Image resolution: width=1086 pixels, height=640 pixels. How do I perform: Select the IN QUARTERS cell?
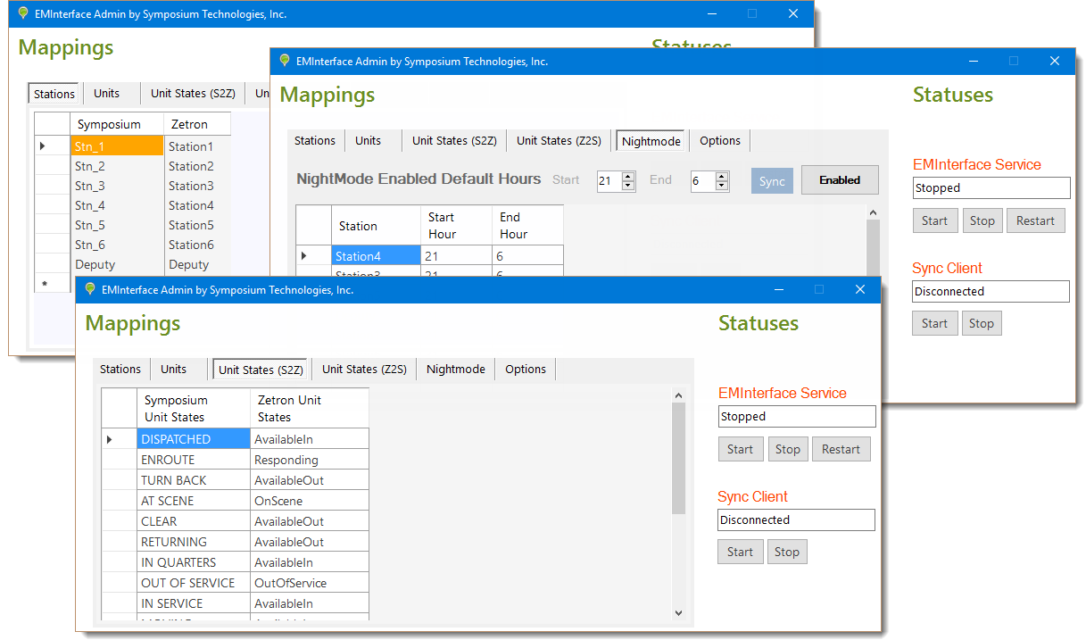(x=194, y=562)
